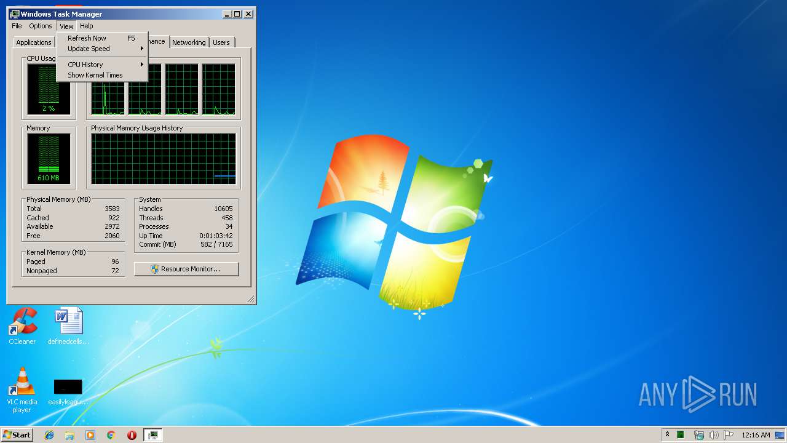Select the VLC media player desktop shortcut
This screenshot has height=443, width=787.
22,390
